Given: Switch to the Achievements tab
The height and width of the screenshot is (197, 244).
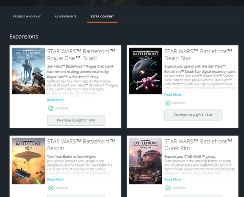Looking at the screenshot, I should 65,17.
